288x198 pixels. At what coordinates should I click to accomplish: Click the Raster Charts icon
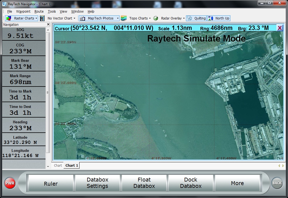(x=8, y=18)
